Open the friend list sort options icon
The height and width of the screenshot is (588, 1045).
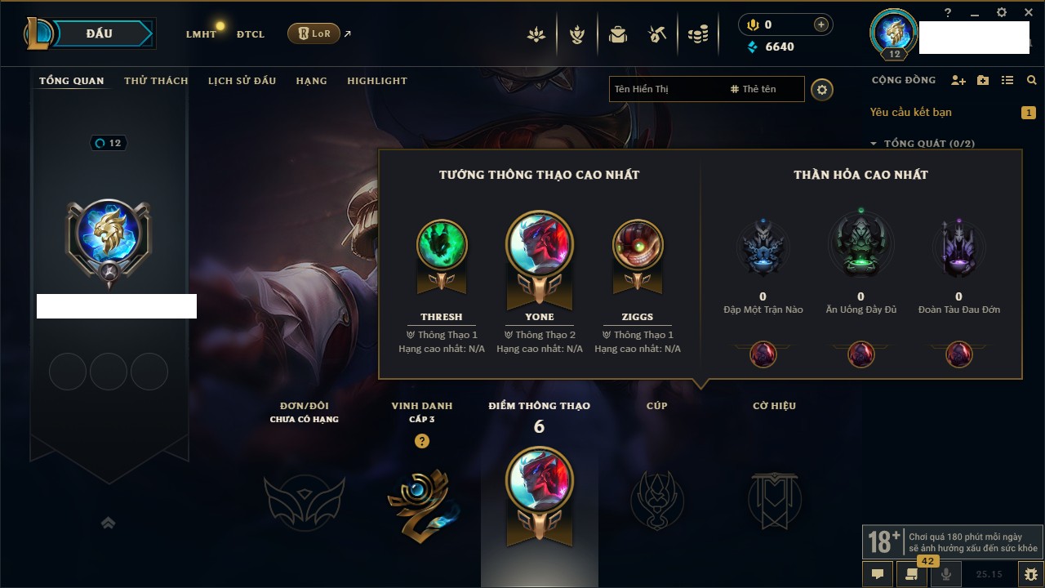click(1007, 80)
